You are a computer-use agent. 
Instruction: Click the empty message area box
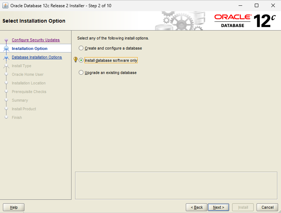(176, 185)
